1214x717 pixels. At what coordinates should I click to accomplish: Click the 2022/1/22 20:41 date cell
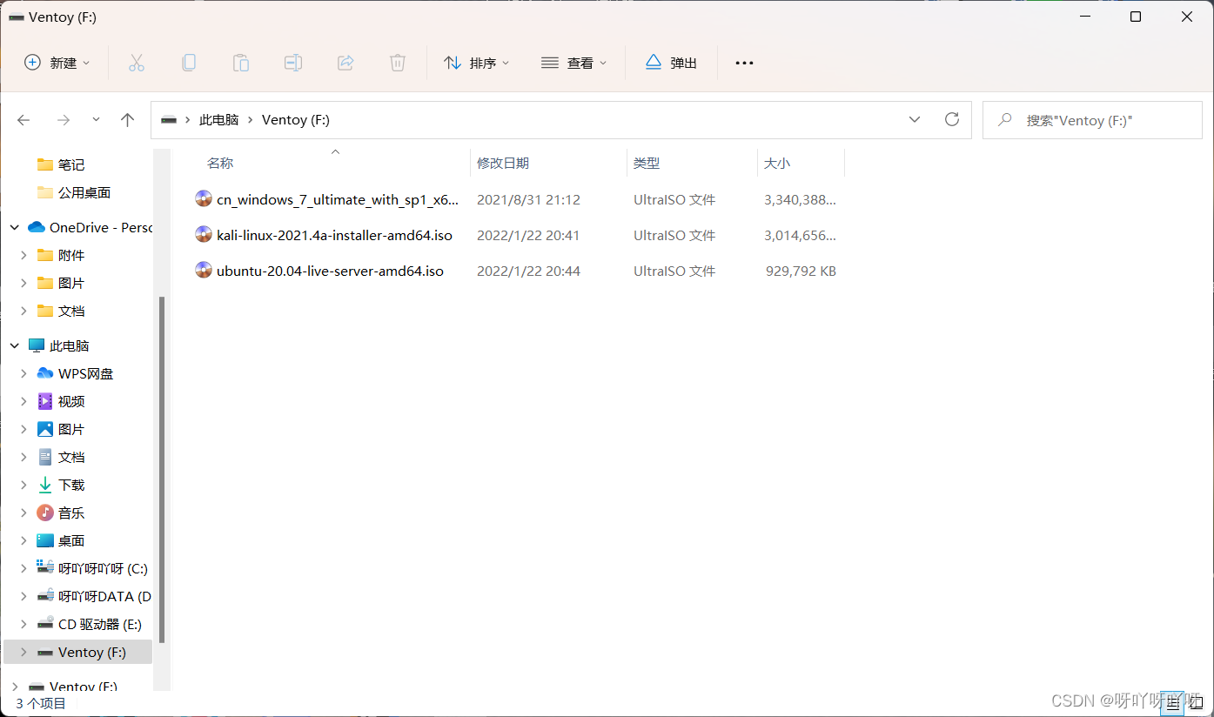tap(528, 235)
